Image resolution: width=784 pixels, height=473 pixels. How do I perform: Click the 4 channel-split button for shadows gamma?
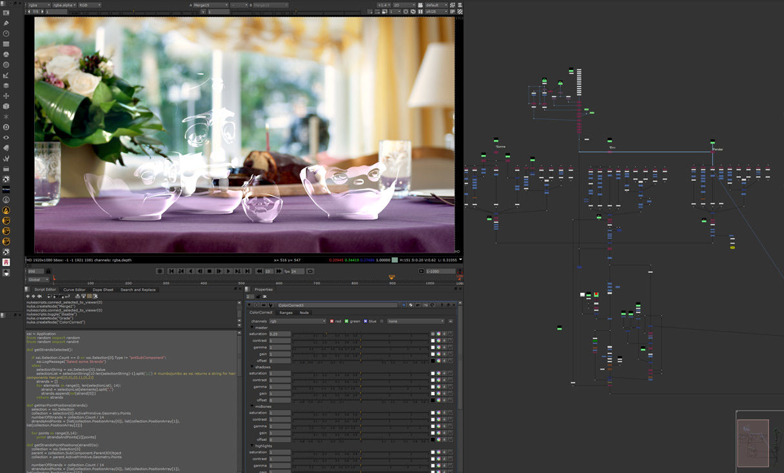[444, 387]
